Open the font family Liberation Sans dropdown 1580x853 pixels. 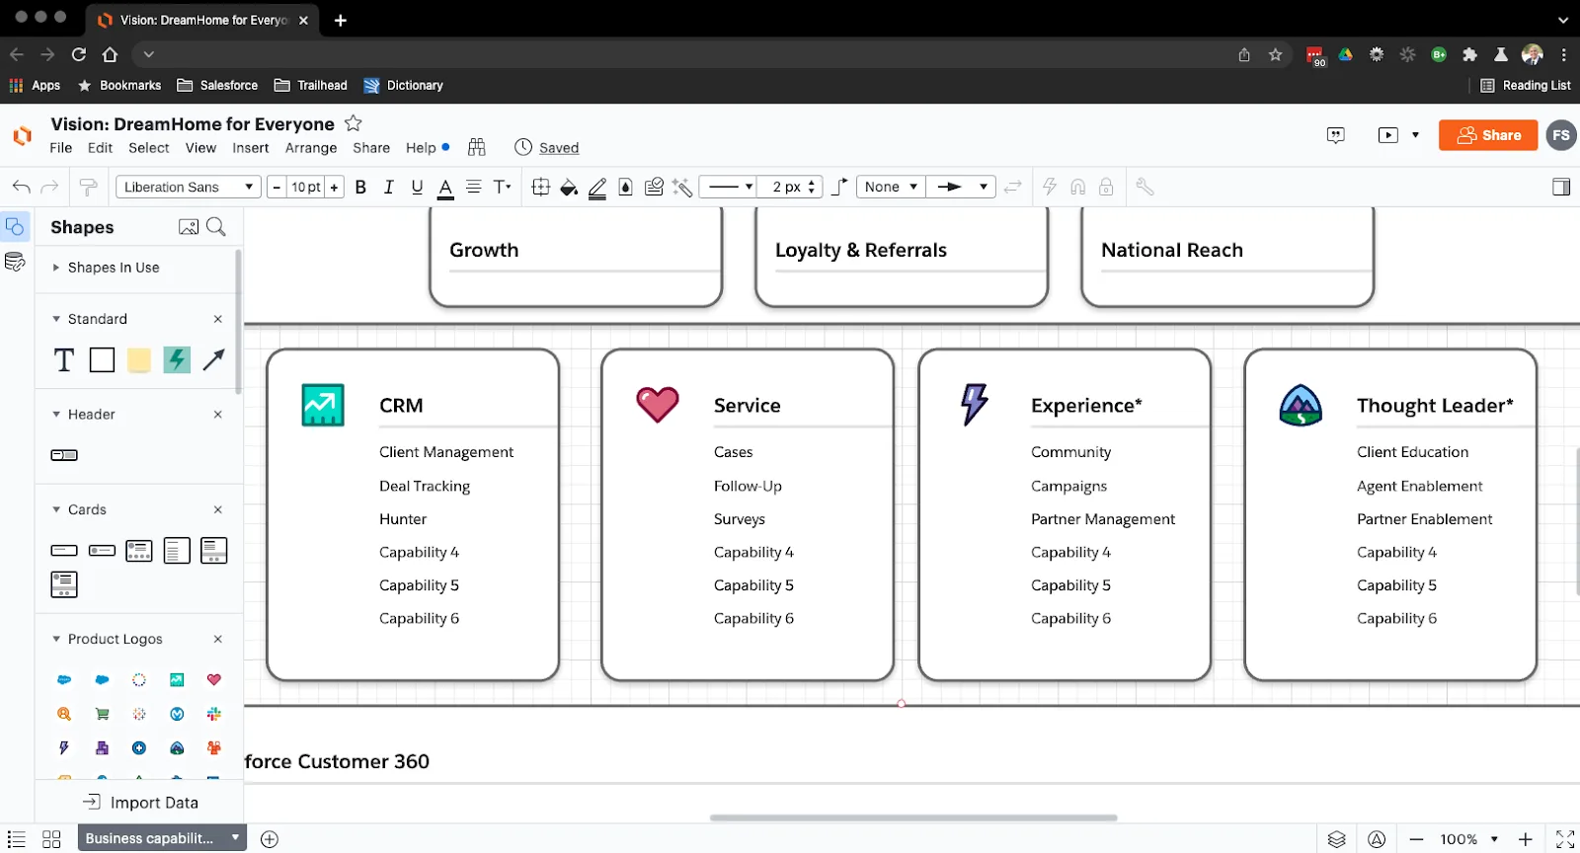pyautogui.click(x=188, y=187)
